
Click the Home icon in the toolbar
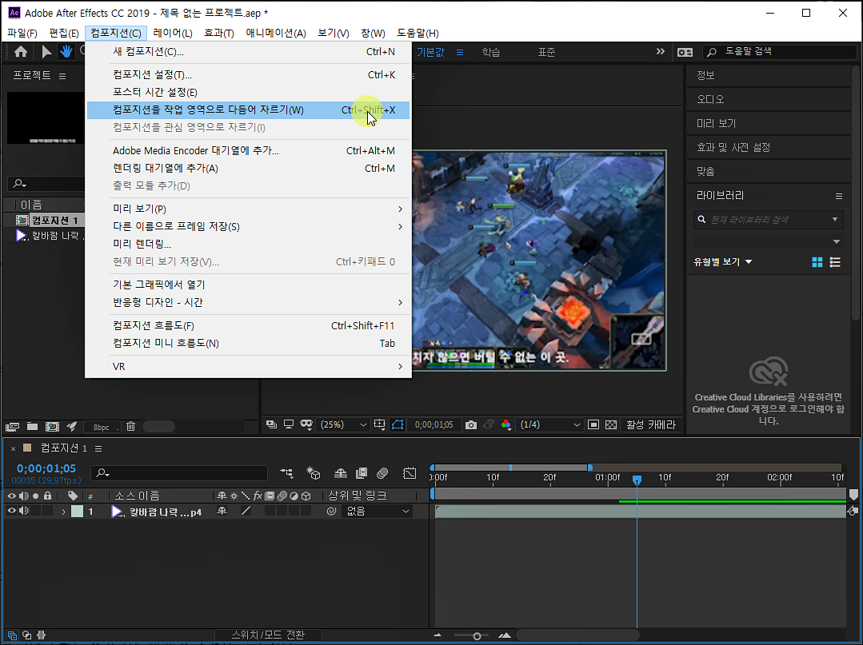click(21, 52)
